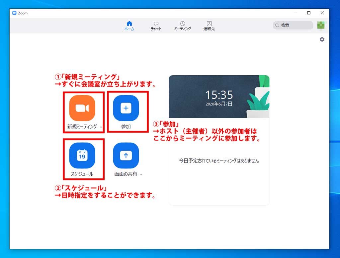Viewport: 340px width, 258px height.
Task: Expand the dropdown arrow beside 新規ミーティング
Action: tap(101, 127)
